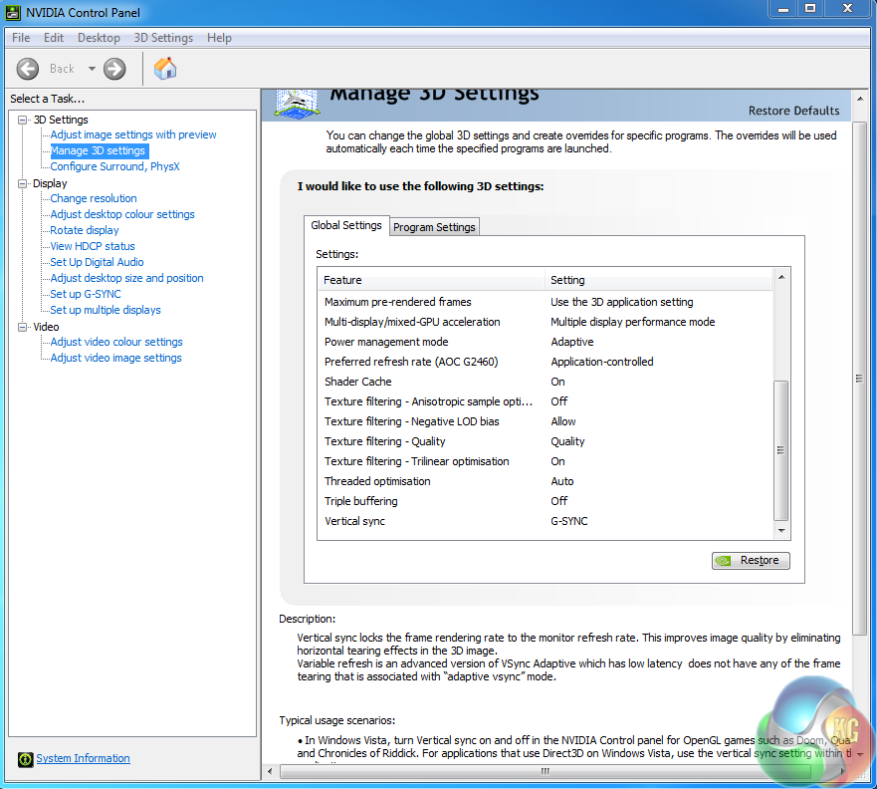The height and width of the screenshot is (789, 877).
Task: Open the Desktop menu
Action: click(99, 38)
